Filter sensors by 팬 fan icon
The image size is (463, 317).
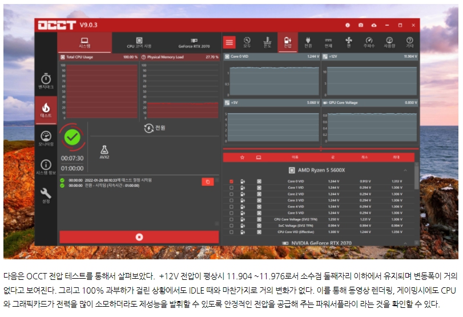pos(349,42)
